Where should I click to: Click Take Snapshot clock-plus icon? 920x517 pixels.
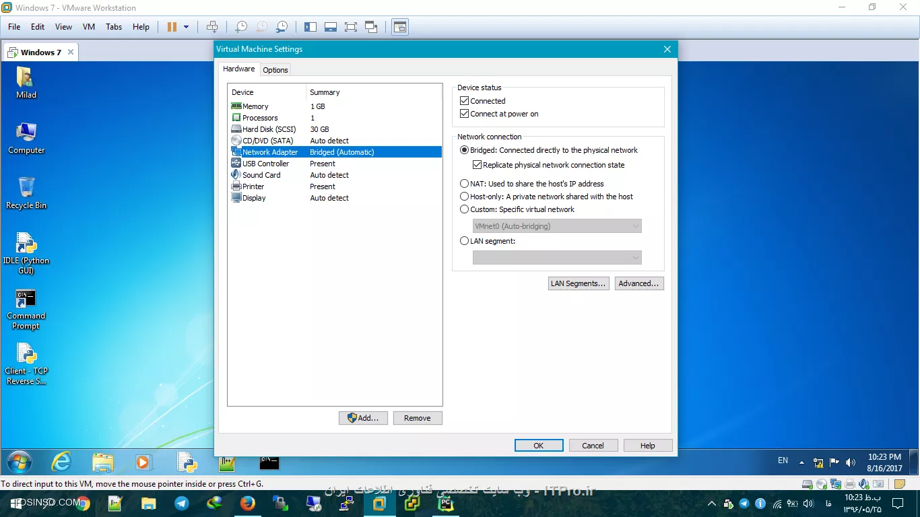click(240, 27)
